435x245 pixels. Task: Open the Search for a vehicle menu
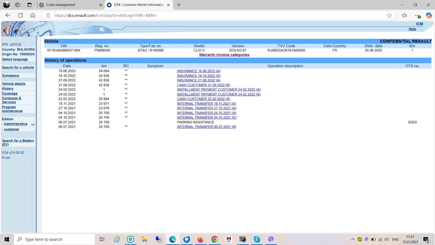pyautogui.click(x=18, y=68)
